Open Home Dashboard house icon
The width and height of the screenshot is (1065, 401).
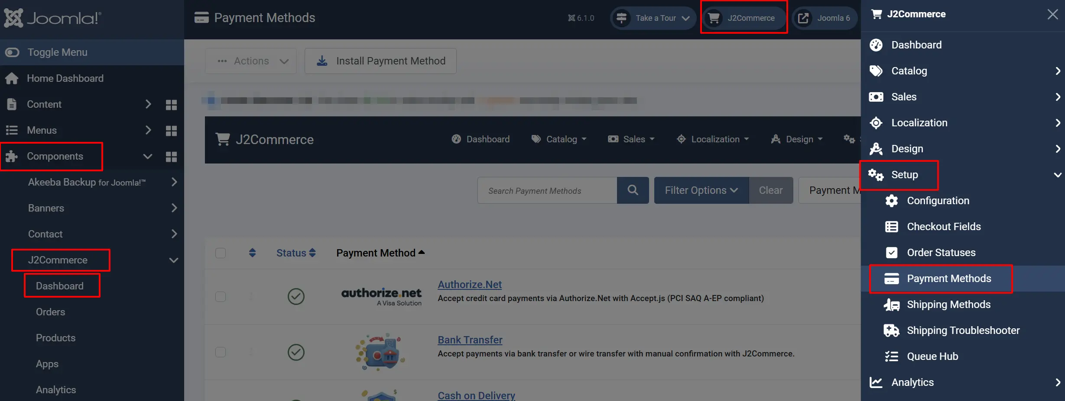click(12, 78)
